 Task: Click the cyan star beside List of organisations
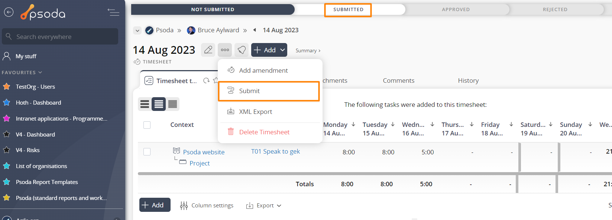7,166
